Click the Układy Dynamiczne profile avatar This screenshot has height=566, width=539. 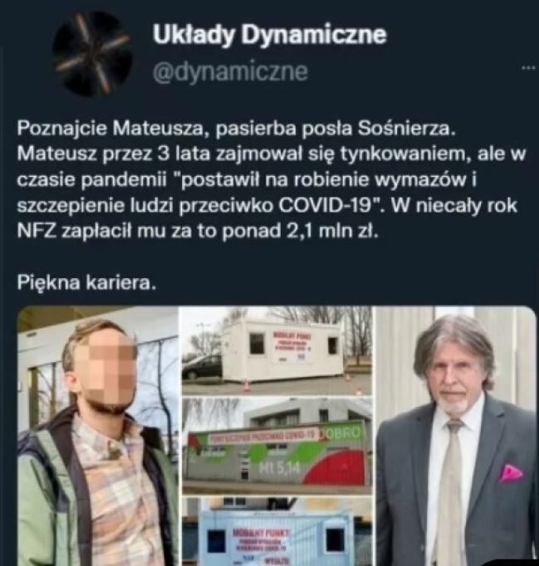91,54
